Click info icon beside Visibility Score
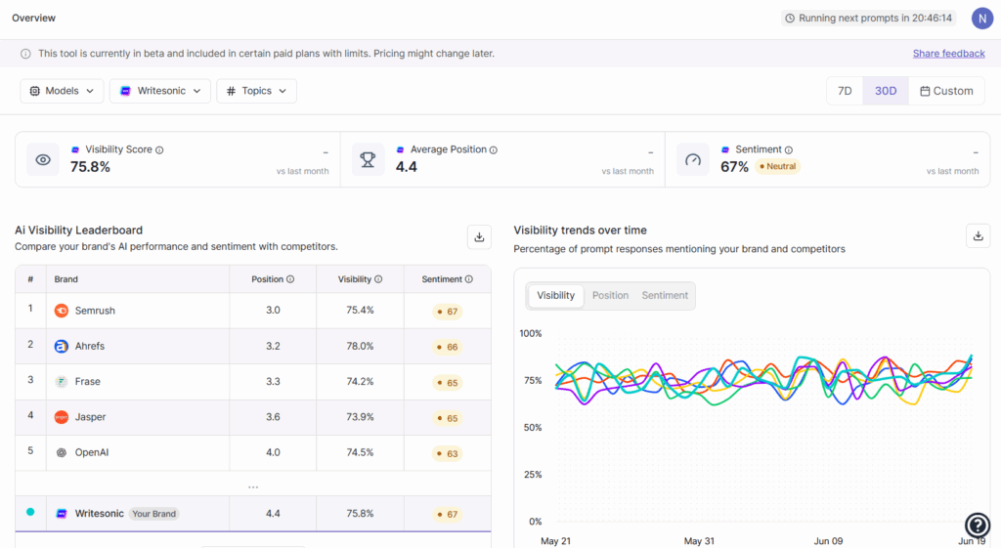This screenshot has width=1001, height=548. 159,150
